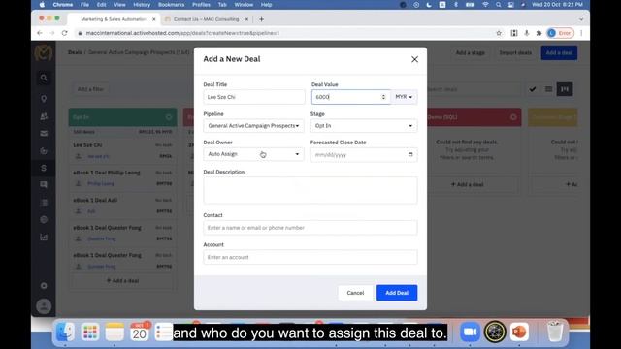This screenshot has width=621, height=349.
Task: Open the Deals dollar icon in sidebar
Action: click(44, 168)
